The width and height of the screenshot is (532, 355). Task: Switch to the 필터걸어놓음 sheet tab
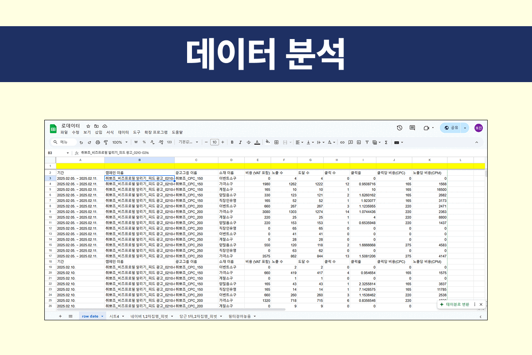(x=239, y=316)
